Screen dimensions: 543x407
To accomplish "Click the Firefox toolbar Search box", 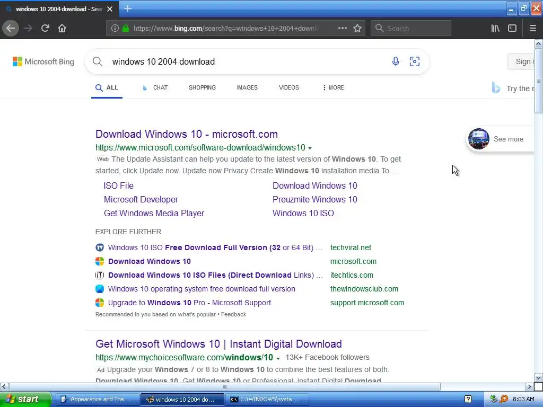I will tap(411, 28).
